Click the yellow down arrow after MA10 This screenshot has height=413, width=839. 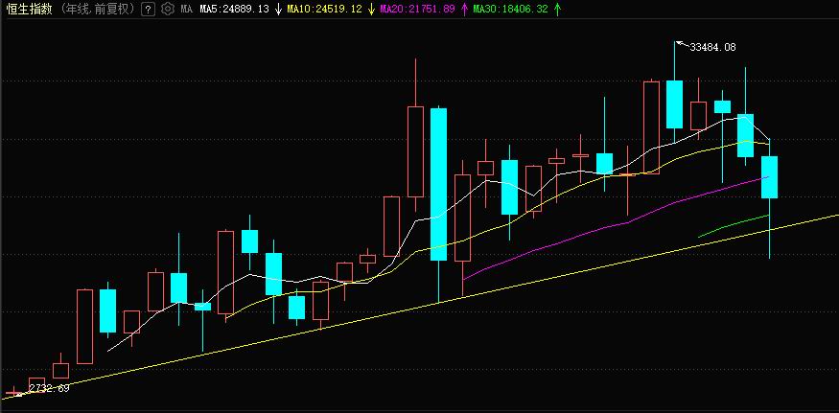[x=371, y=9]
